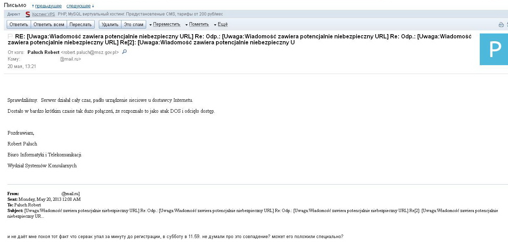The height and width of the screenshot is (243, 508).
Task: Toggle the flag icon beside the subject
Action: pyautogui.click(x=10, y=36)
